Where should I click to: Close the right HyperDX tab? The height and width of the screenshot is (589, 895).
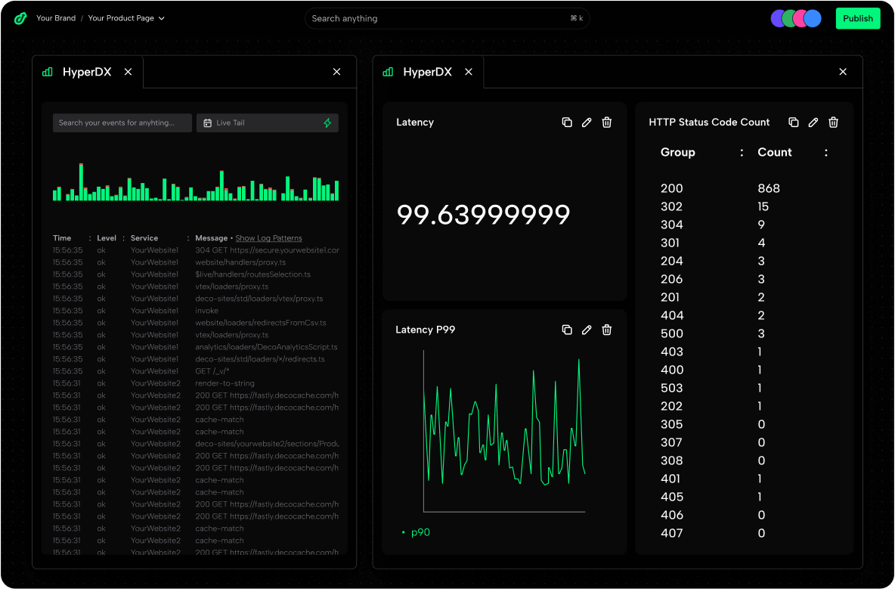(469, 72)
